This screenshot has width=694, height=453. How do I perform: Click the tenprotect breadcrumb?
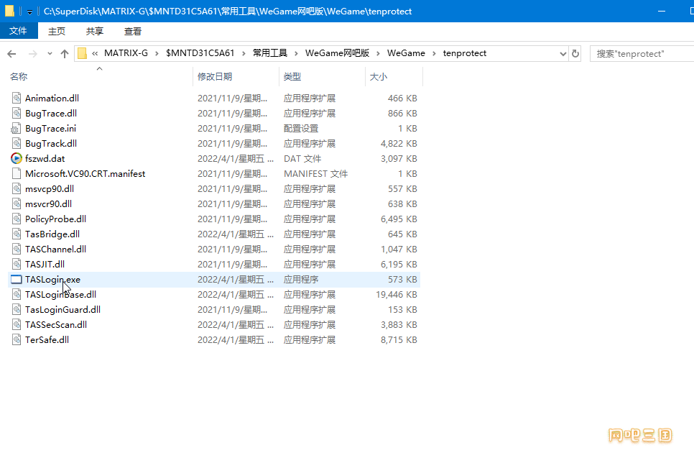click(465, 53)
